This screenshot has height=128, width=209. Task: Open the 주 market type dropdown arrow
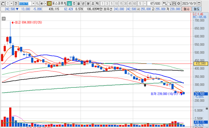pos(12,3)
